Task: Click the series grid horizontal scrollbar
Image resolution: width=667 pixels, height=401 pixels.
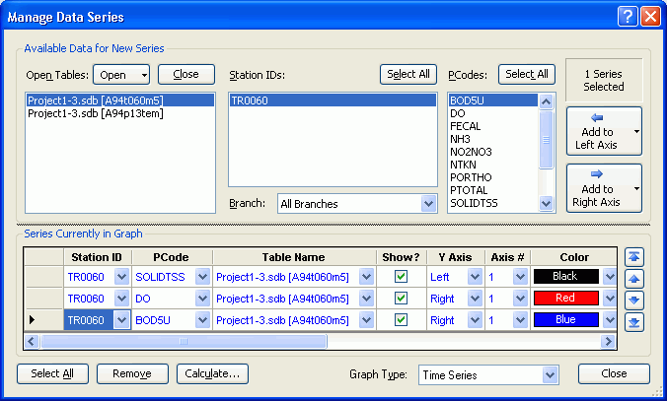Action: pyautogui.click(x=183, y=341)
